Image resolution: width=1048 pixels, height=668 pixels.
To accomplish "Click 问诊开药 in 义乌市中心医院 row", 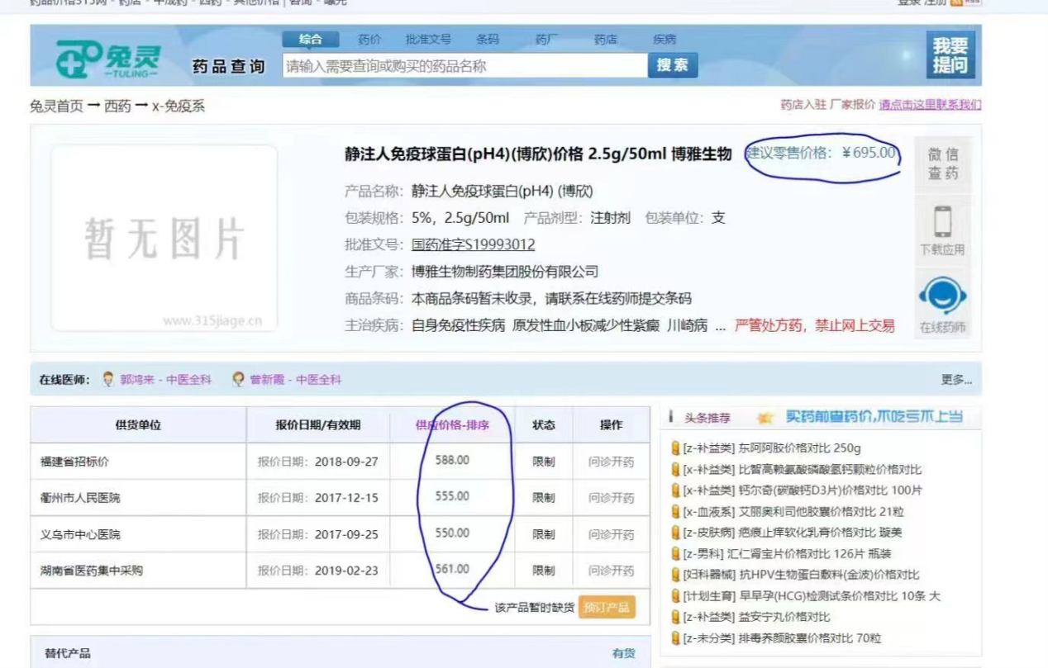I will pos(611,534).
